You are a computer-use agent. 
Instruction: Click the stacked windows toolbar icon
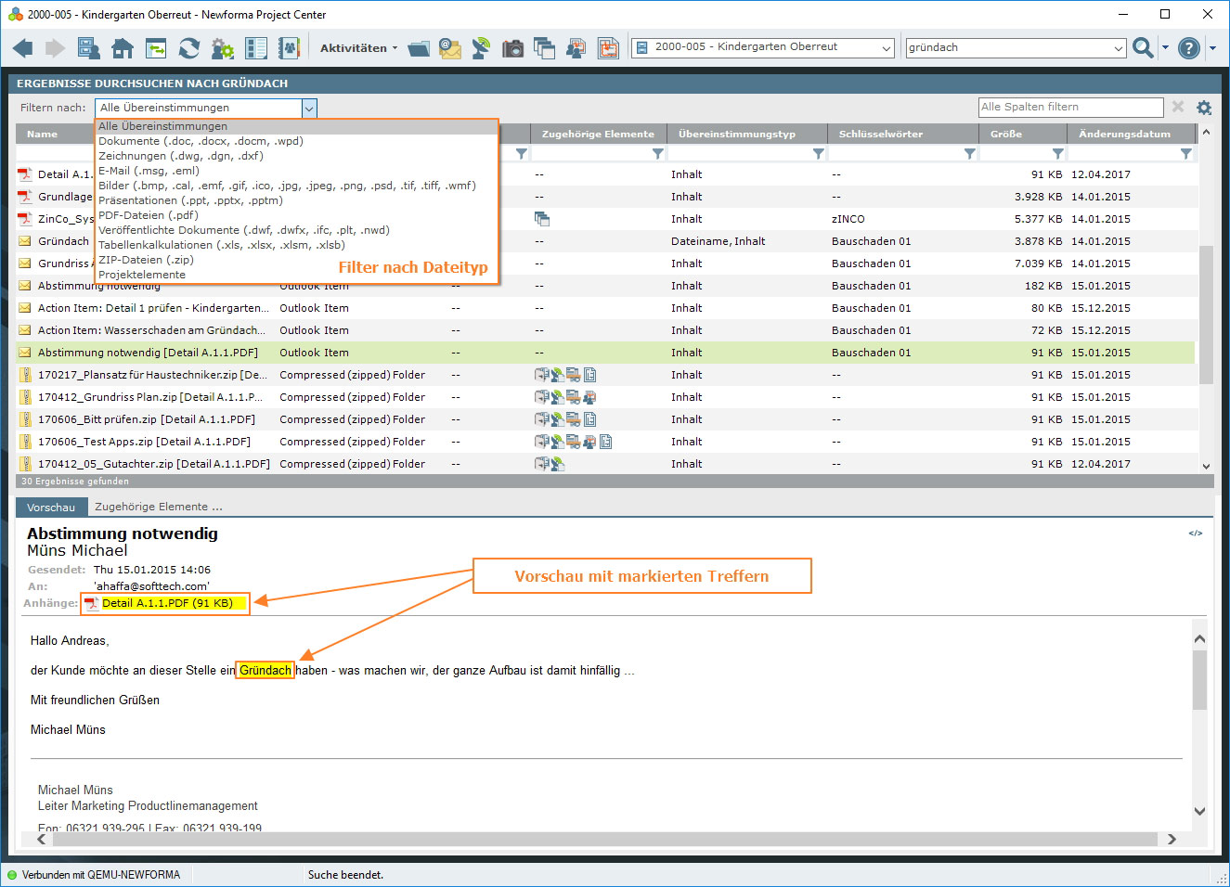544,48
